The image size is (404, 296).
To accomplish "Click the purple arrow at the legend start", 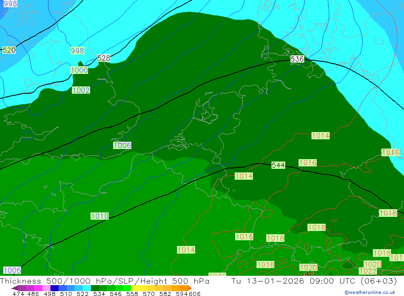I will coord(15,288).
